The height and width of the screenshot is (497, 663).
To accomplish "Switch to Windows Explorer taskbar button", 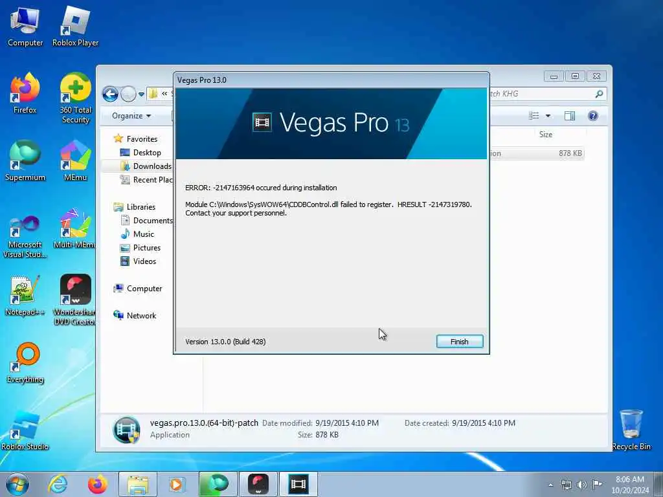I will point(138,484).
